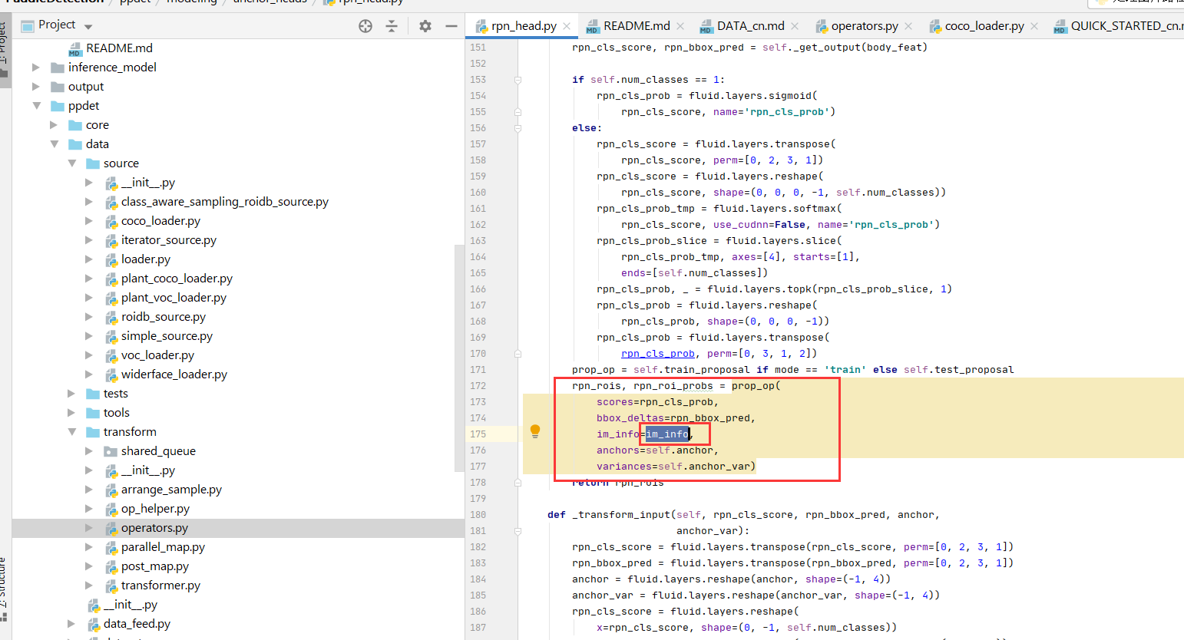Close the operators.py tab
The width and height of the screenshot is (1184, 640).
[908, 26]
